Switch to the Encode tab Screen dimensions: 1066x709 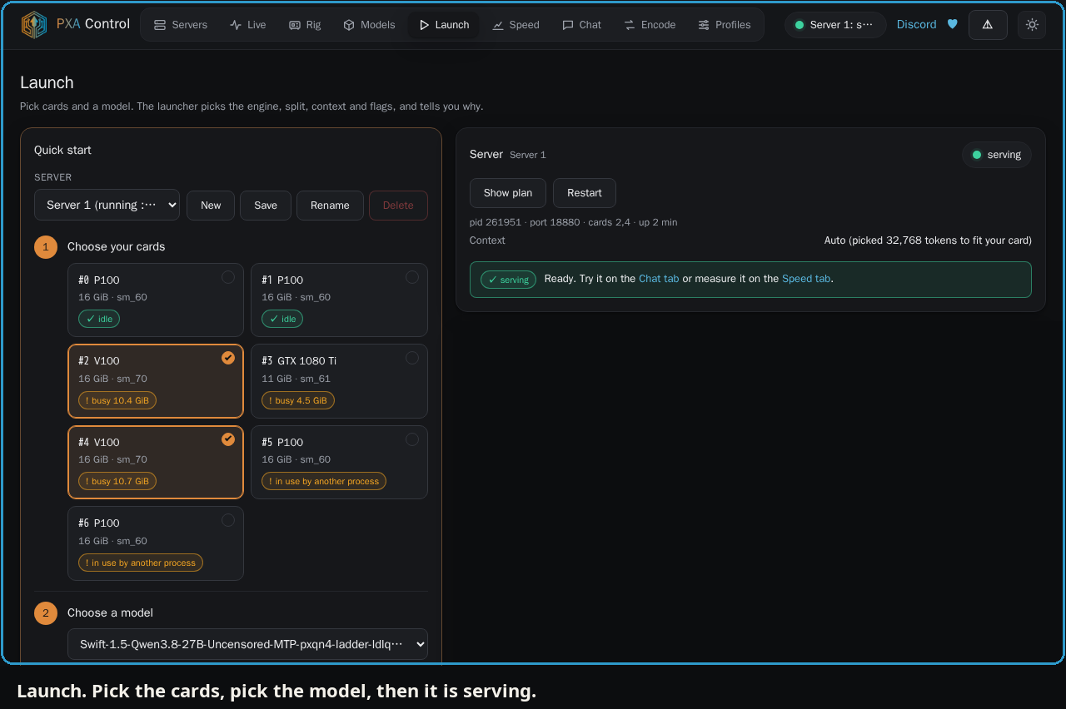(650, 25)
